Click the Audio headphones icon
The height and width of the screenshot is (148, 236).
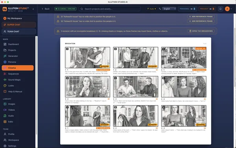pos(5,116)
